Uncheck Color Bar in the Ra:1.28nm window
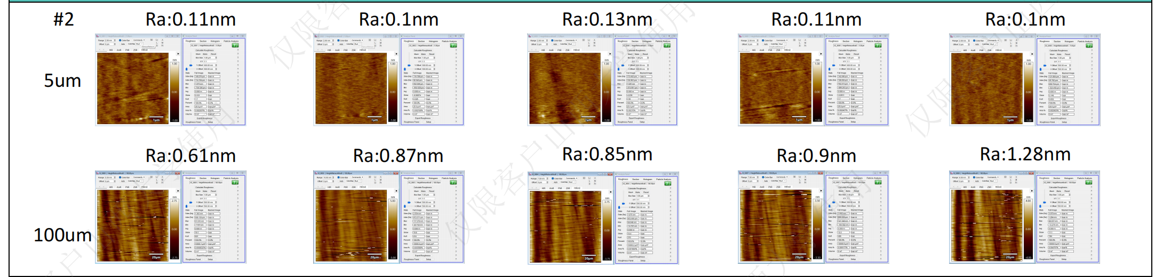The height and width of the screenshot is (277, 1163). click(974, 177)
